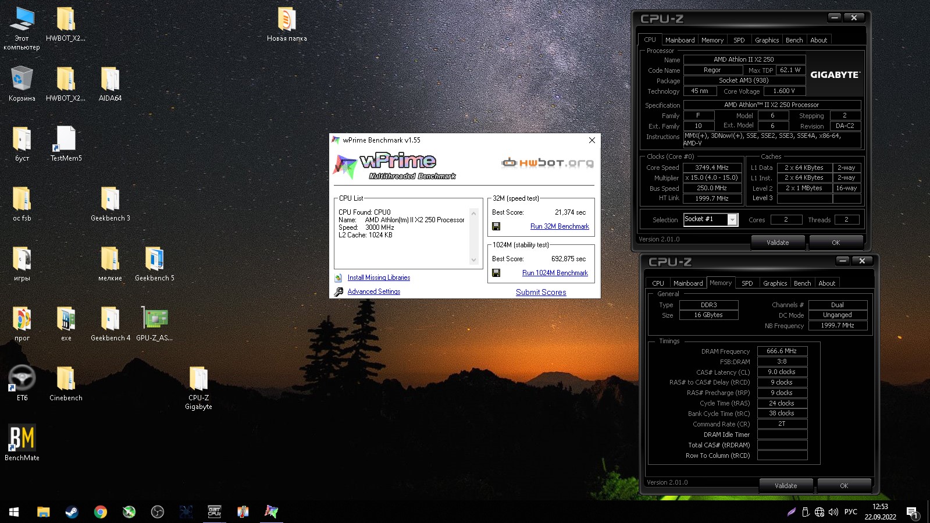Viewport: 930px width, 523px height.
Task: Select the буст folder icon
Action: [22, 144]
